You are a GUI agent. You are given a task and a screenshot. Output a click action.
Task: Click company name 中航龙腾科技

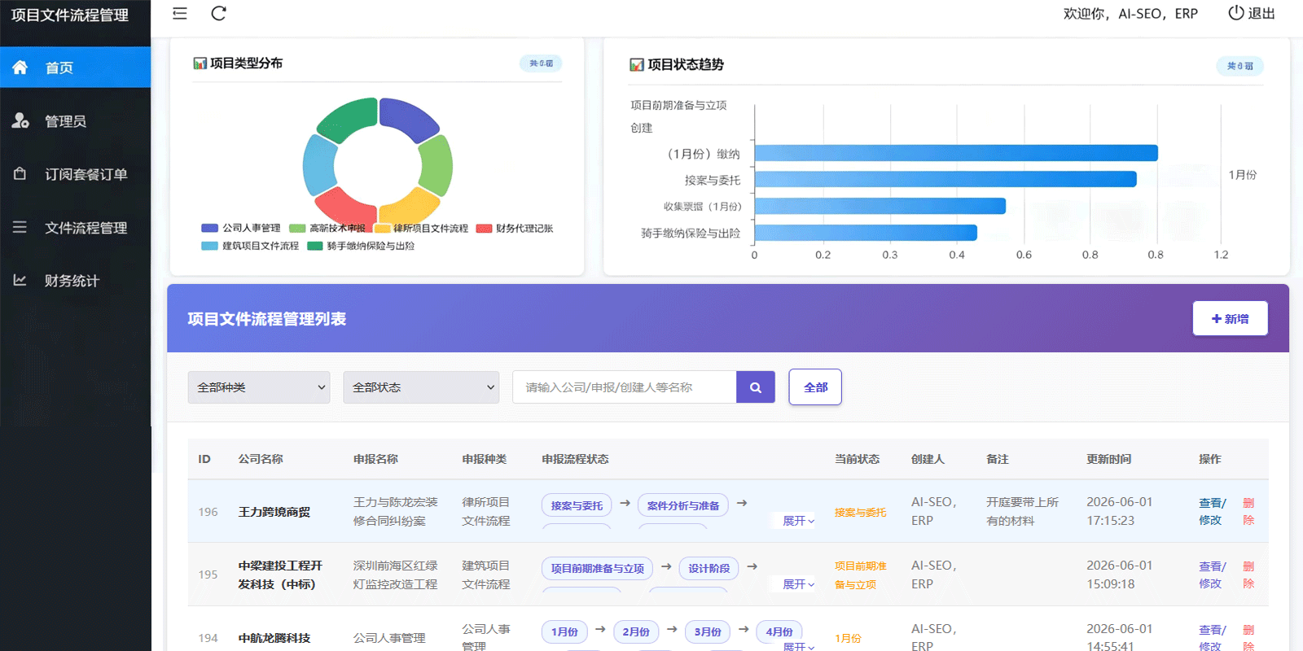tap(274, 638)
